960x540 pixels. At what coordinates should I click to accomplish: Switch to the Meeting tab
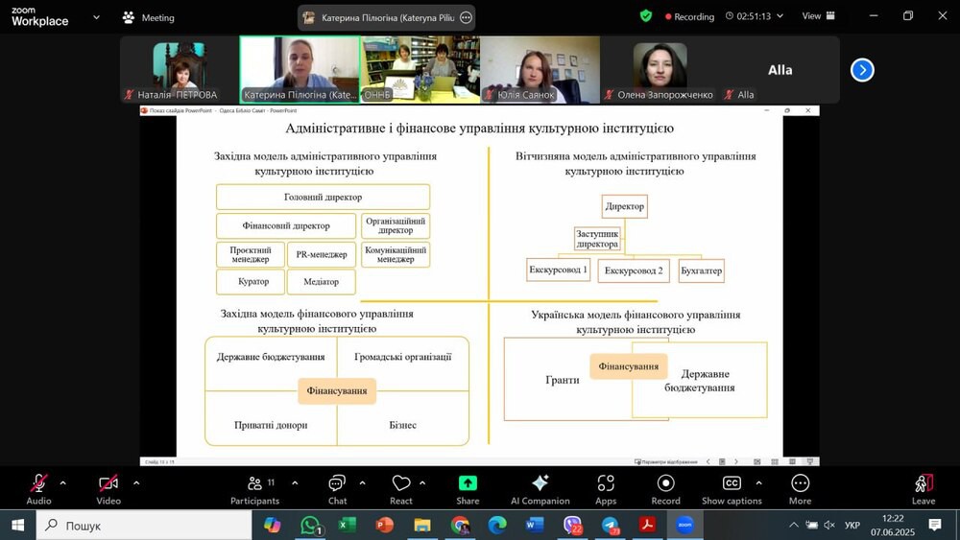(x=149, y=17)
